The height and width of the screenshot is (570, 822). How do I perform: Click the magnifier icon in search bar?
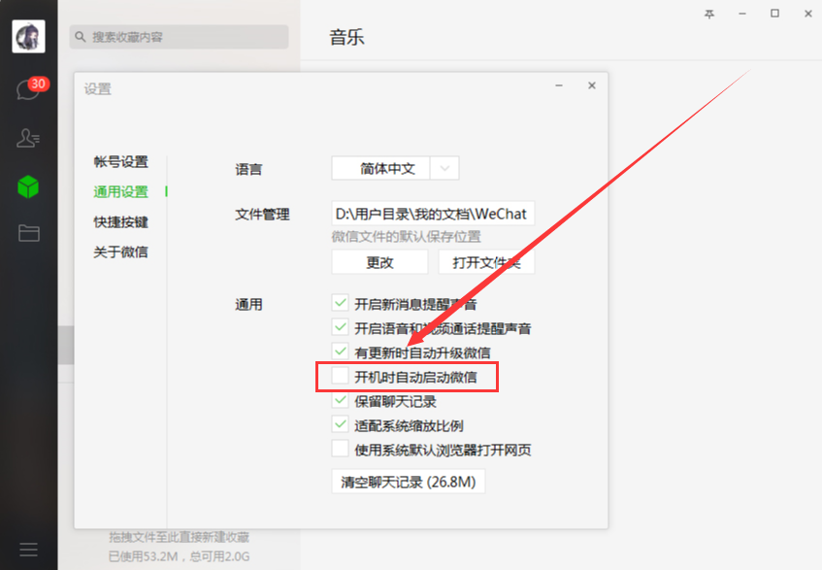click(x=81, y=36)
